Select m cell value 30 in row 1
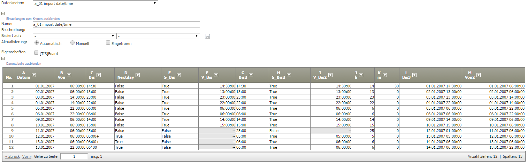The height and width of the screenshot is (163, 527). tap(387, 86)
